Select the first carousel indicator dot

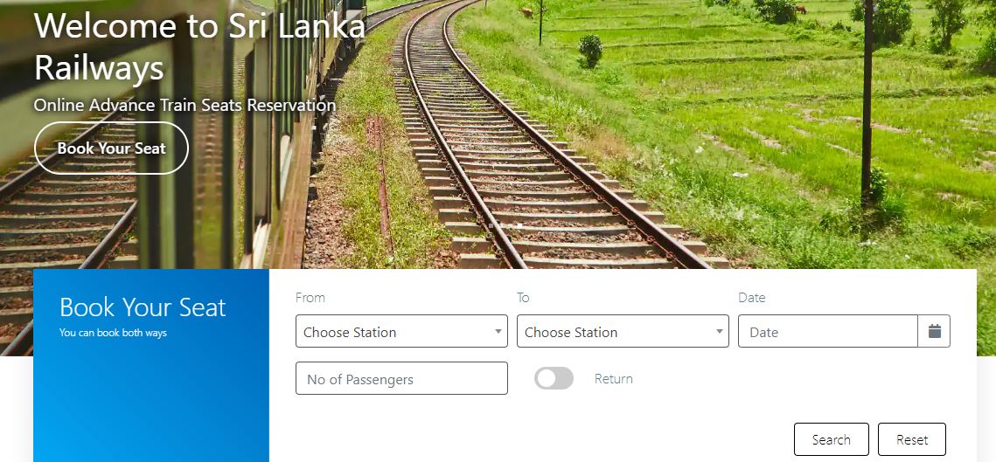pos(491,225)
